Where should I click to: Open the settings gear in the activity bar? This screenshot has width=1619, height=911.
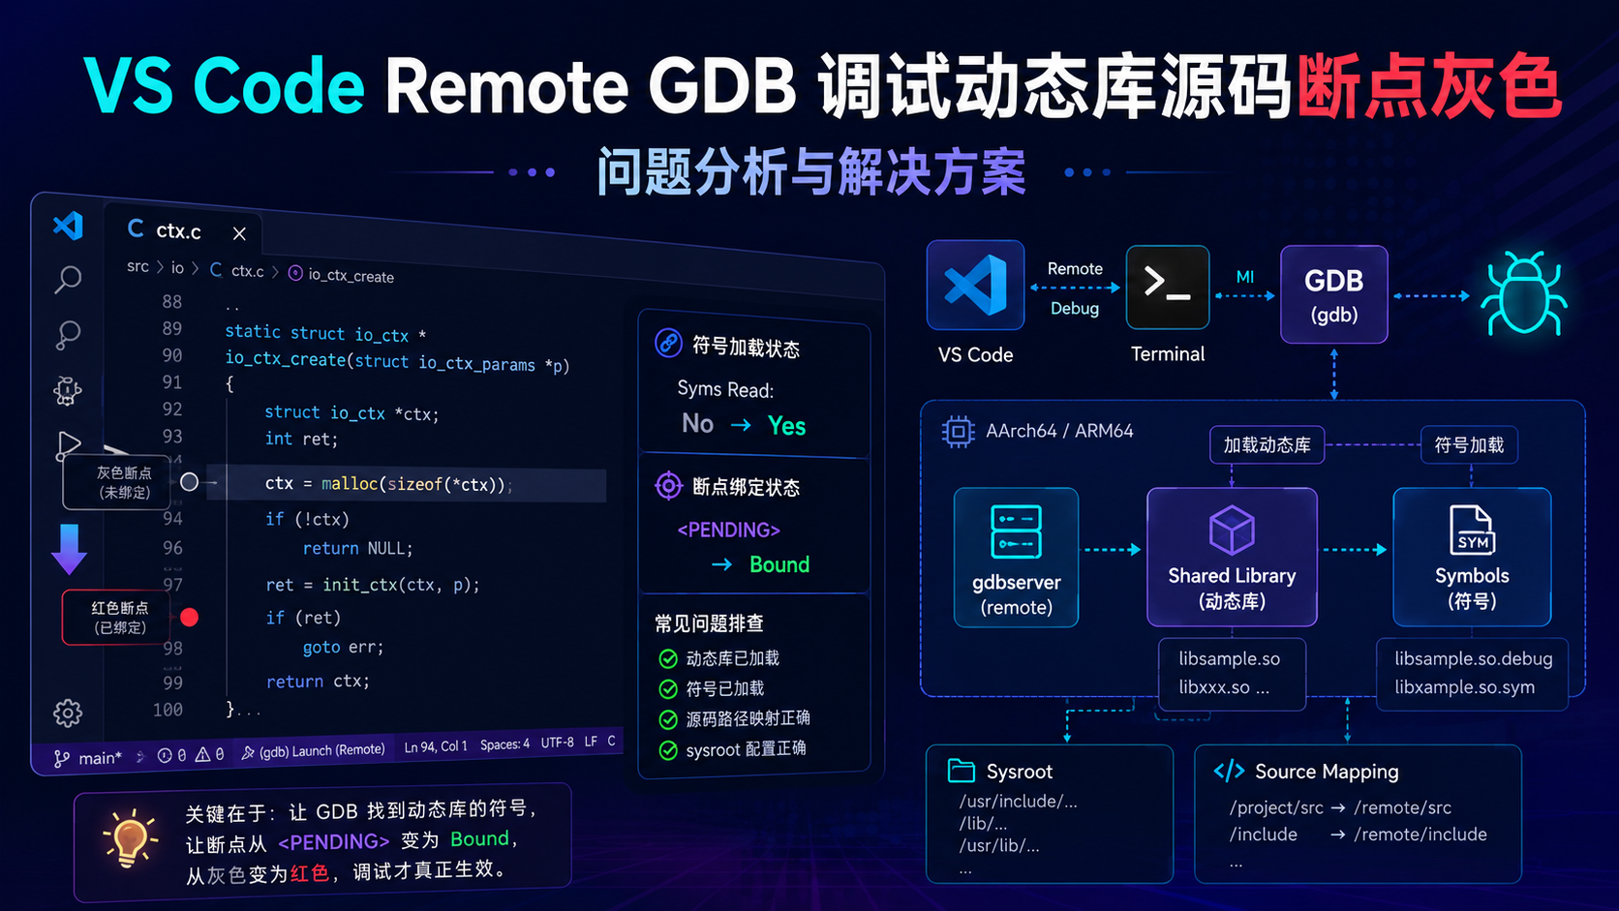[x=68, y=714]
